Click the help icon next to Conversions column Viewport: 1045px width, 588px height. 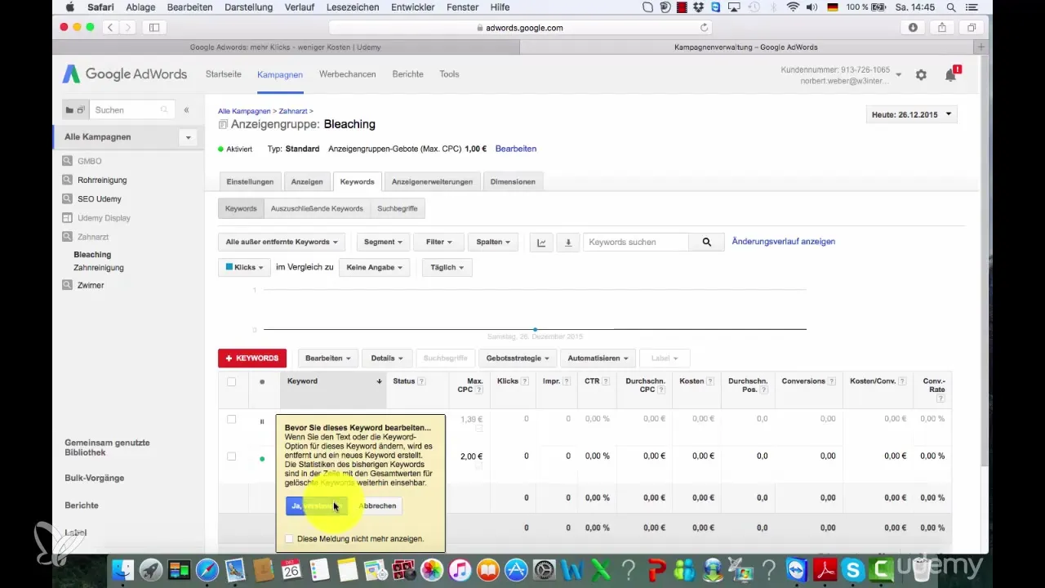pos(832,381)
